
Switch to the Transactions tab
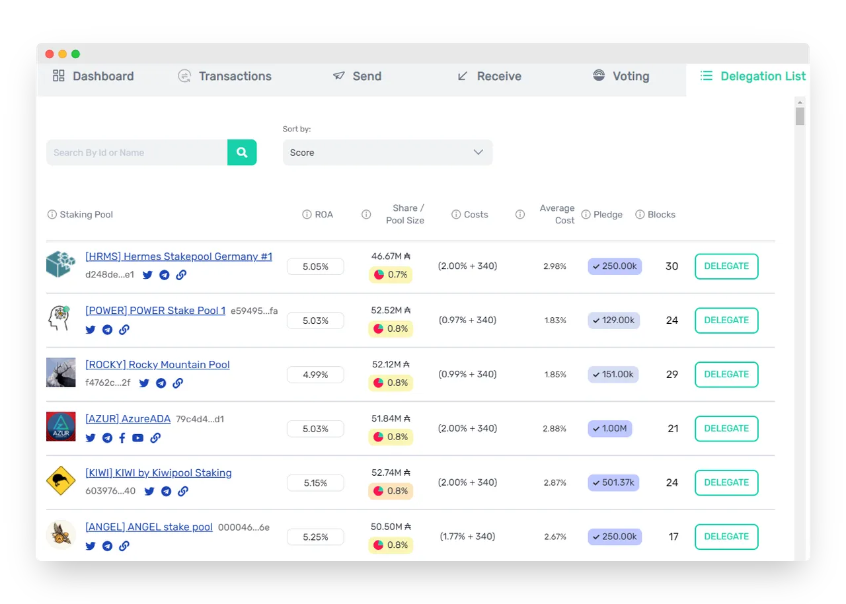[x=225, y=76]
